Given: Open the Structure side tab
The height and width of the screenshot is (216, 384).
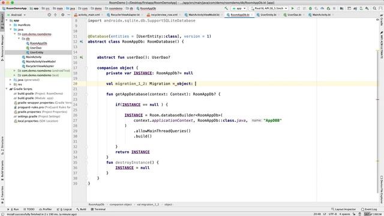Looking at the screenshot, I should pyautogui.click(x=2, y=145).
